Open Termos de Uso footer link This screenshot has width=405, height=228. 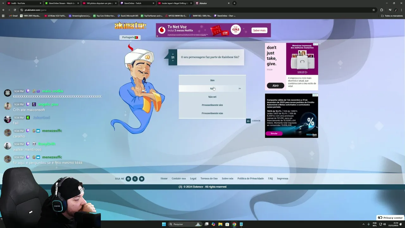[209, 179]
